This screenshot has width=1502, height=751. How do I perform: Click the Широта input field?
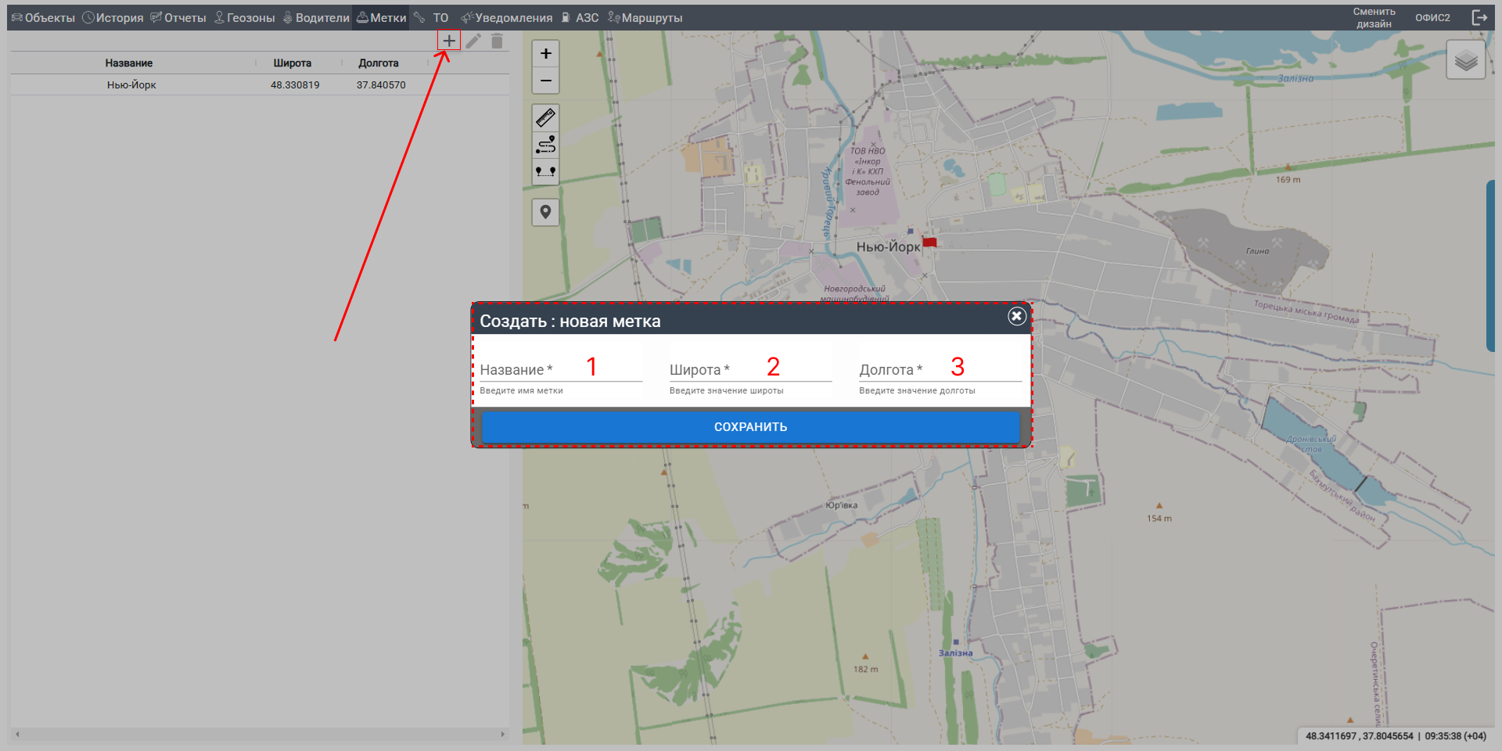749,370
